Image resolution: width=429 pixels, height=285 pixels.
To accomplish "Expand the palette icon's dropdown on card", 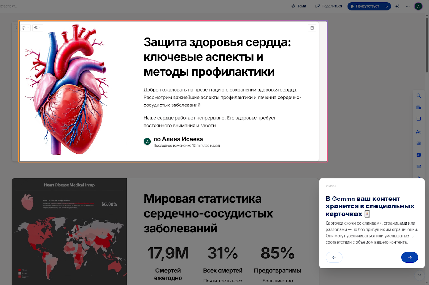I will (28, 28).
